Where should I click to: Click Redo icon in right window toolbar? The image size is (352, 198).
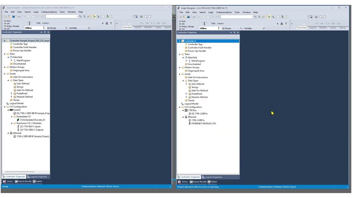click(x=217, y=17)
